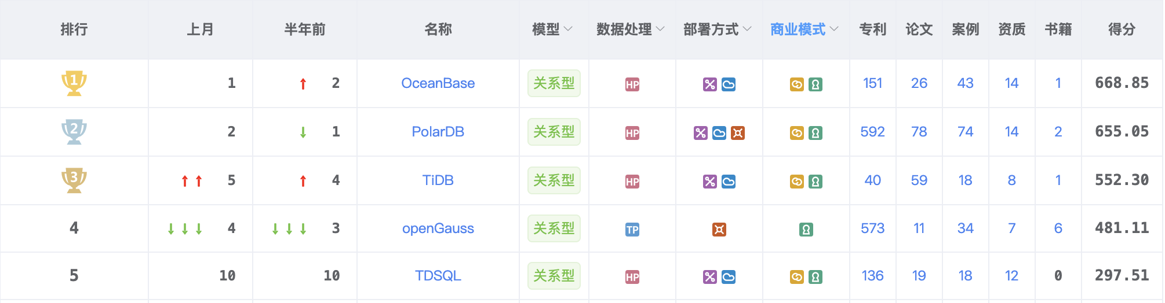
Task: Open the 模型 filter dropdown
Action: tap(552, 29)
